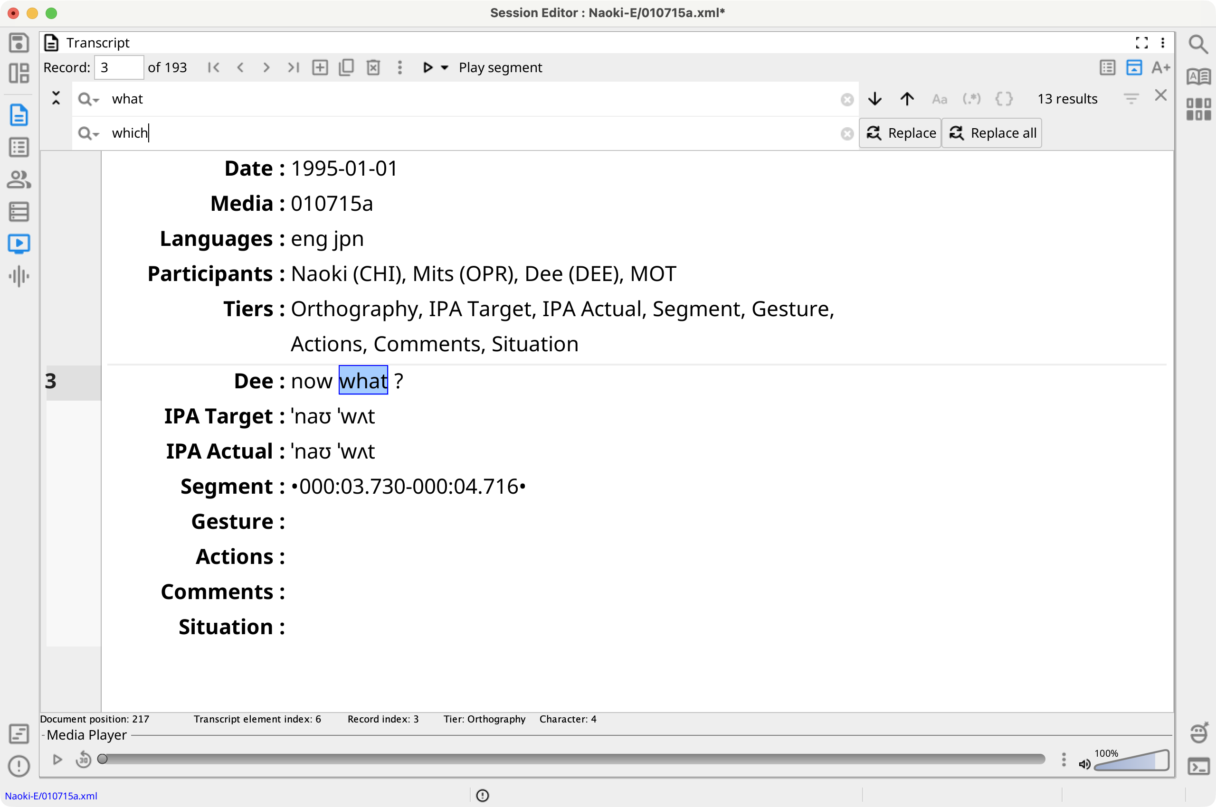This screenshot has height=807, width=1216.
Task: Click the status bar warning icon
Action: [483, 796]
